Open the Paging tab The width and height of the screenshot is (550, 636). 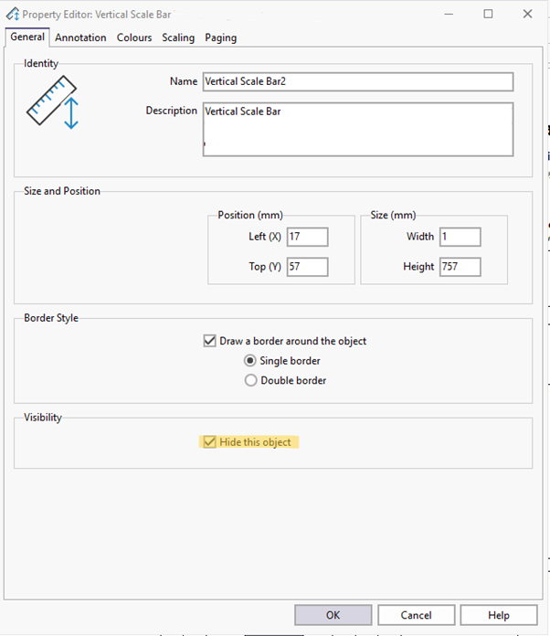[x=221, y=37]
